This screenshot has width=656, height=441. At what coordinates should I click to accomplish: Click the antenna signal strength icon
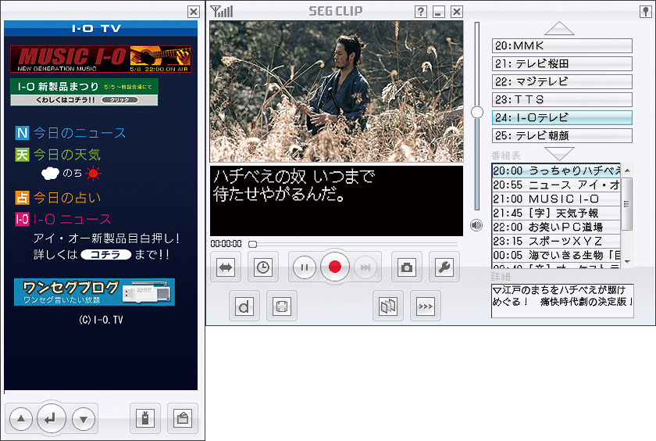tap(222, 11)
